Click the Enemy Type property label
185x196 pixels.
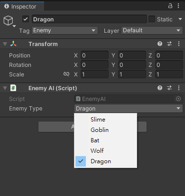point(26,109)
